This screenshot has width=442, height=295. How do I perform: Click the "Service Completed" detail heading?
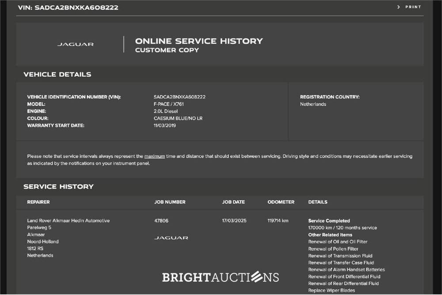click(x=329, y=221)
